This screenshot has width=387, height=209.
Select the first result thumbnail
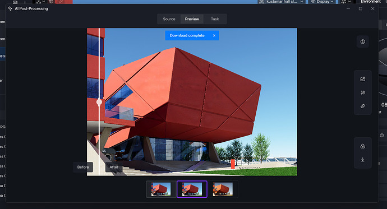[x=161, y=189]
